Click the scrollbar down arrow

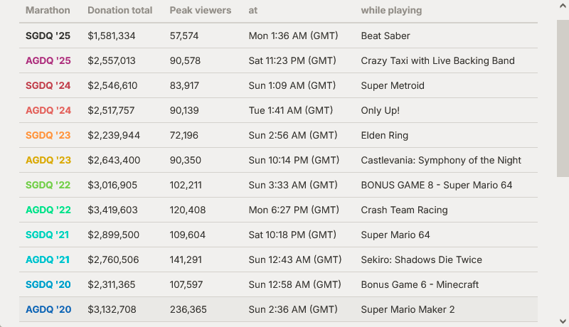tap(563, 321)
